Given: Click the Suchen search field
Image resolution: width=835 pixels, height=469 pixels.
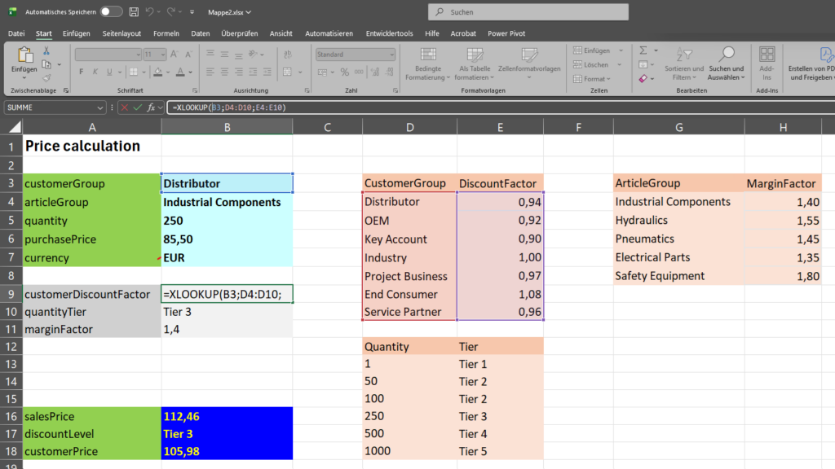Looking at the screenshot, I should tap(528, 11).
